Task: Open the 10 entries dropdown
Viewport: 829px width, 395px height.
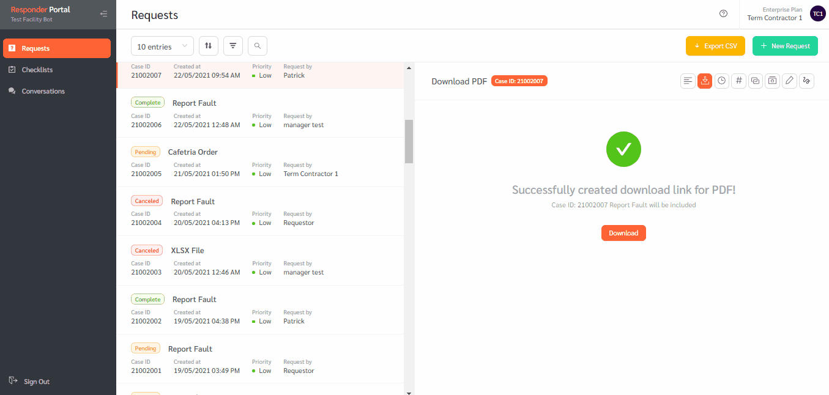Action: pyautogui.click(x=162, y=46)
